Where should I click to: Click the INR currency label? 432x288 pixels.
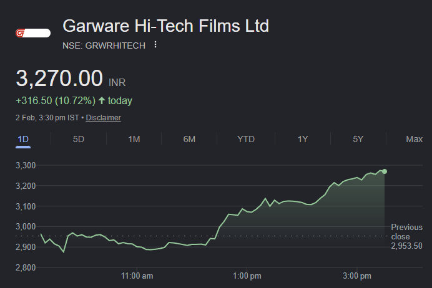pyautogui.click(x=117, y=82)
